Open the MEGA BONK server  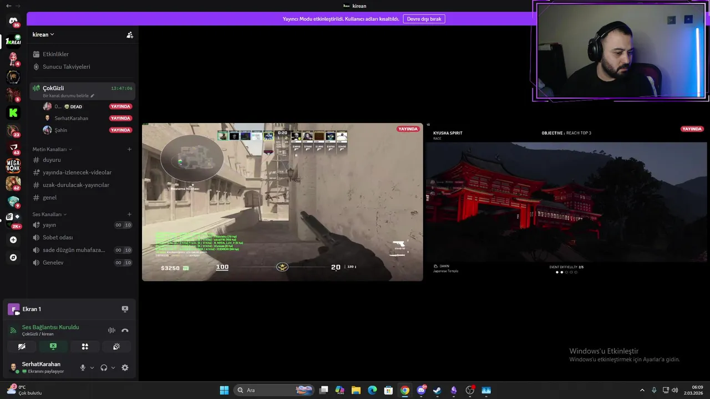pos(13,165)
